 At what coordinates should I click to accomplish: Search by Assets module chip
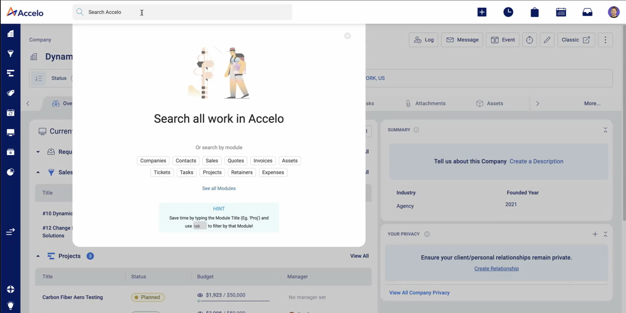tap(290, 161)
